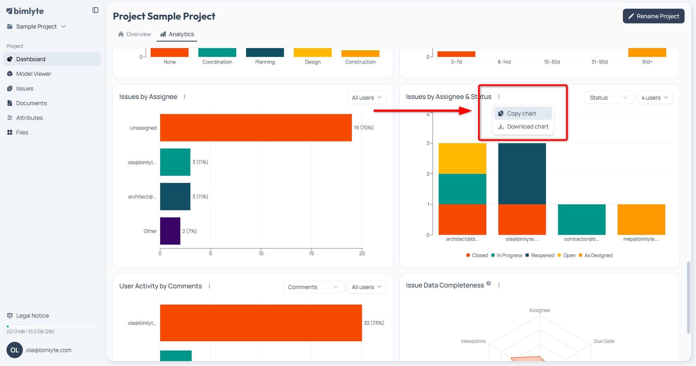Click the OL user avatar

click(x=15, y=350)
